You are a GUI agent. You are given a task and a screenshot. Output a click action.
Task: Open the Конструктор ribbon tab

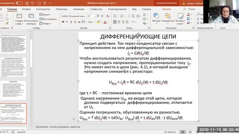(x=43, y=9)
